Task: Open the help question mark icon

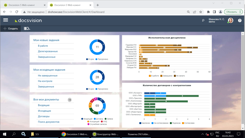Action: tap(240, 20)
